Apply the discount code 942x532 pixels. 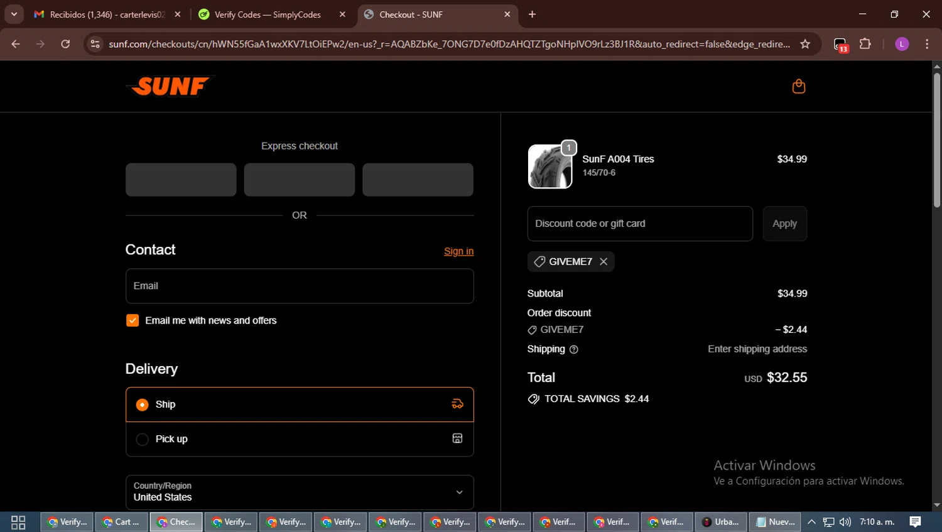784,224
